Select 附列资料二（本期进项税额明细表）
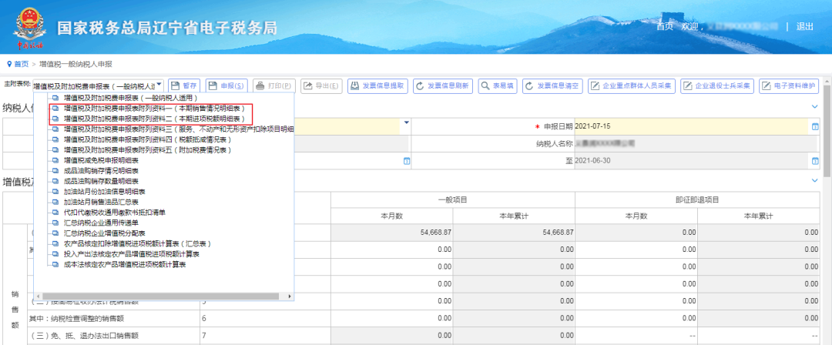Image resolution: width=832 pixels, height=345 pixels. tap(154, 119)
